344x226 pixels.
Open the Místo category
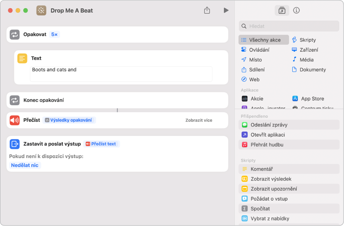click(x=251, y=59)
